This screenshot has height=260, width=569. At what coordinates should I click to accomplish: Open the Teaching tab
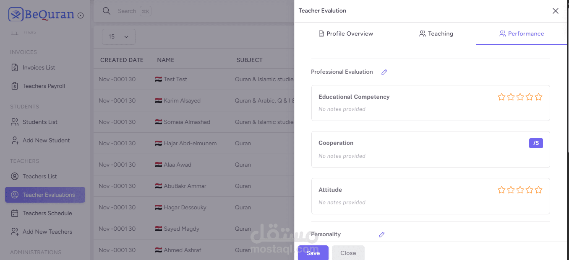pyautogui.click(x=436, y=33)
